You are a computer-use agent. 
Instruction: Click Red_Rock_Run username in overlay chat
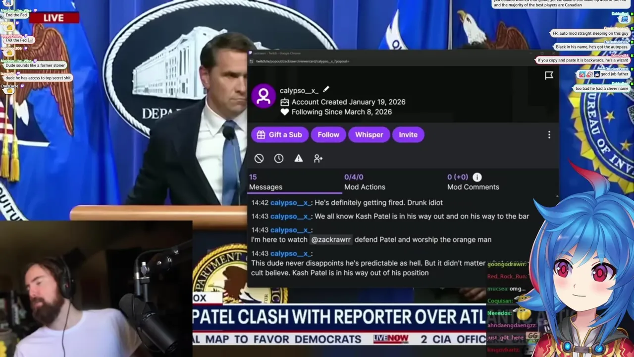[506, 276]
